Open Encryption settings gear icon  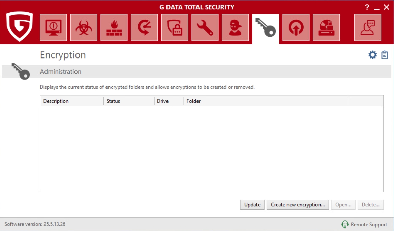pyautogui.click(x=373, y=55)
